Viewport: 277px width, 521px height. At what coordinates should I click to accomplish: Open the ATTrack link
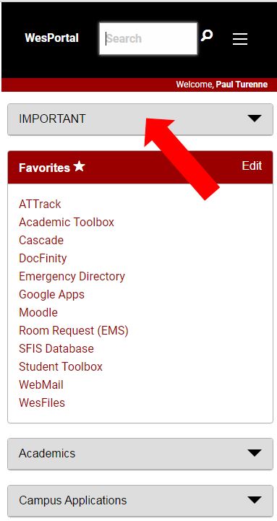click(40, 204)
